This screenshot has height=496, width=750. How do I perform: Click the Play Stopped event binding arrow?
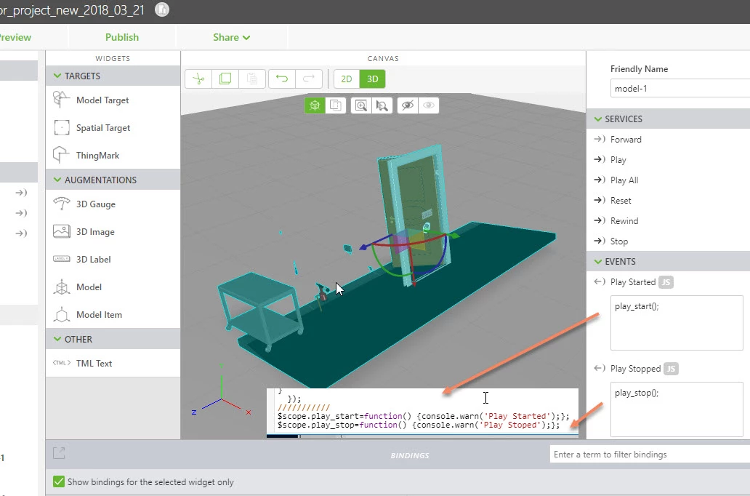tap(600, 368)
